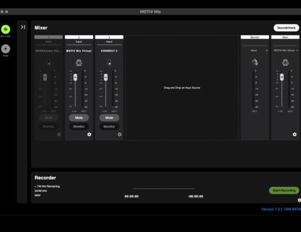The width and height of the screenshot is (301, 232).
Task: Open the Main output settings gear
Action: 295,135
